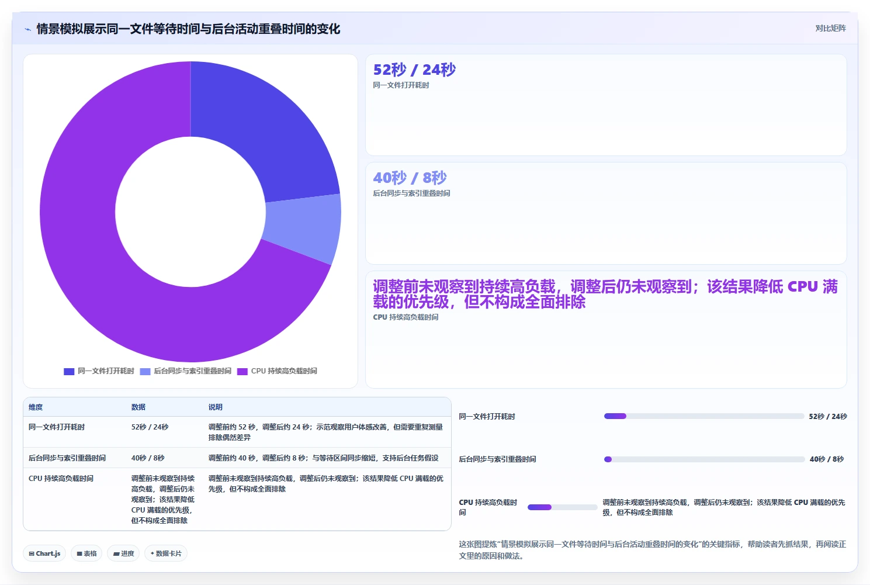Click the Chart.js tag chip

coord(44,553)
